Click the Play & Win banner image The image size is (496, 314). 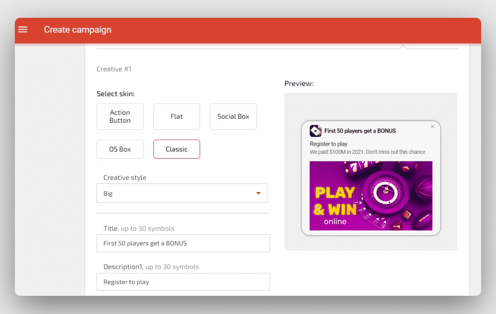click(371, 196)
